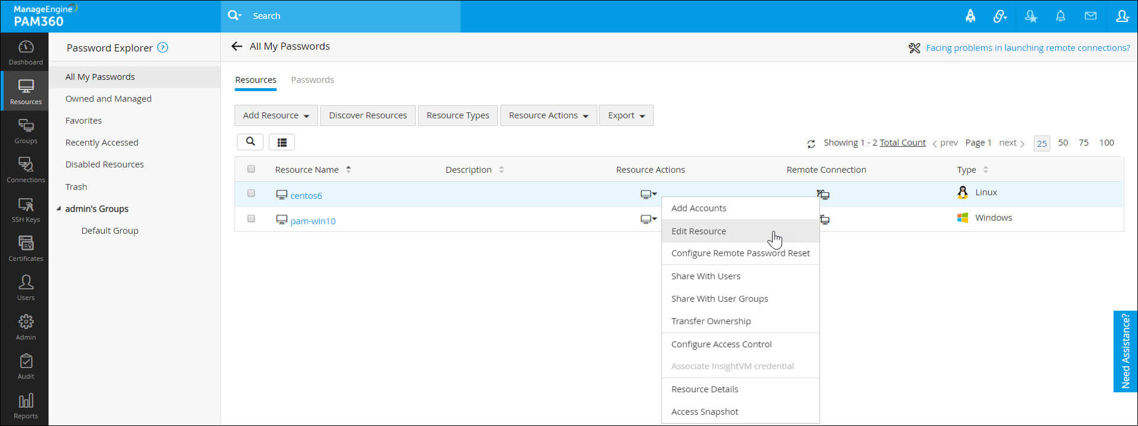Toggle the select-all header checkbox
Image resolution: width=1138 pixels, height=426 pixels.
tap(251, 169)
